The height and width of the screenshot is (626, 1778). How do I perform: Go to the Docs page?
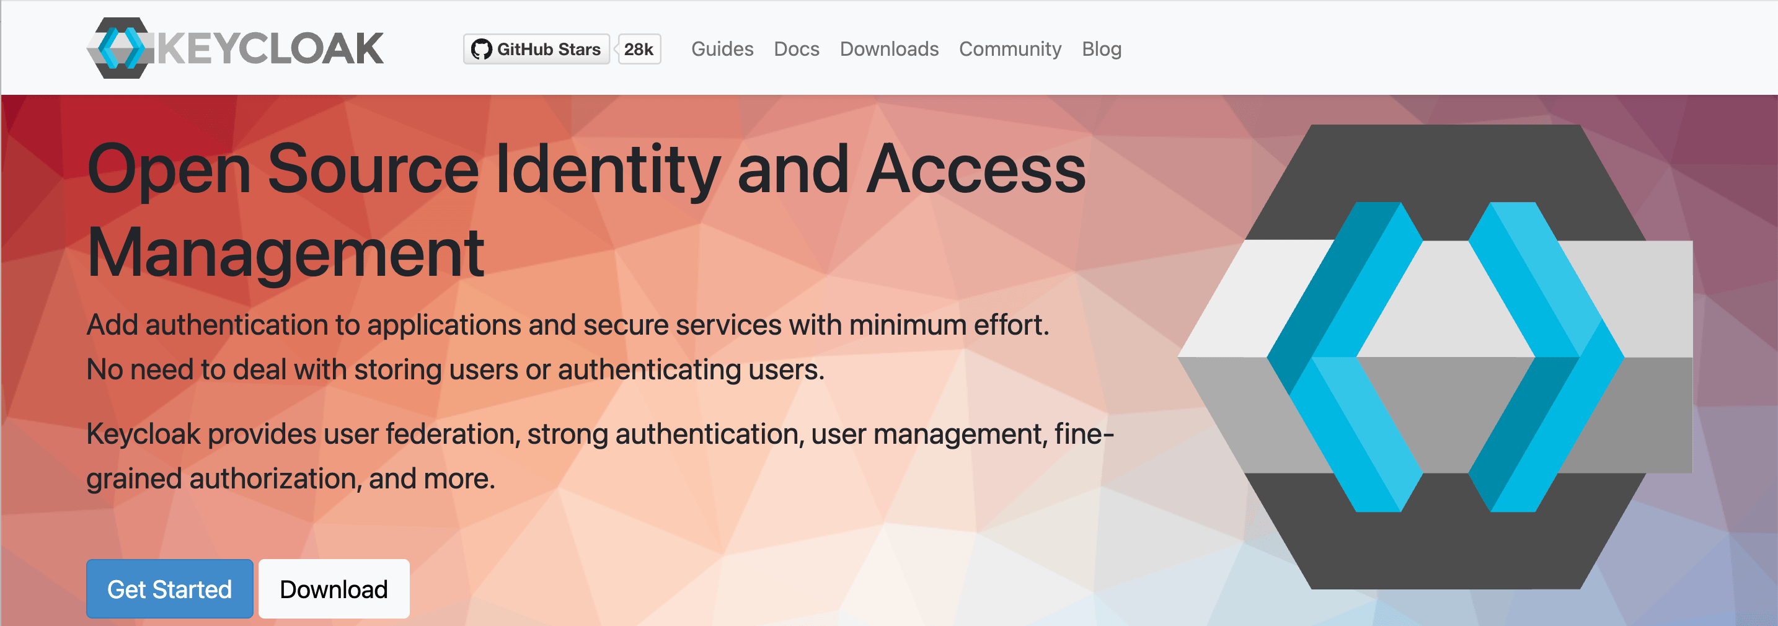[796, 50]
